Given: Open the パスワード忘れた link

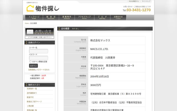Looking at the screenshot, I should pyautogui.click(x=43, y=70).
